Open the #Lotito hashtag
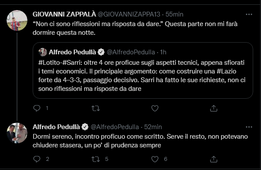Viewport: 261px width, 170px height. (49, 63)
